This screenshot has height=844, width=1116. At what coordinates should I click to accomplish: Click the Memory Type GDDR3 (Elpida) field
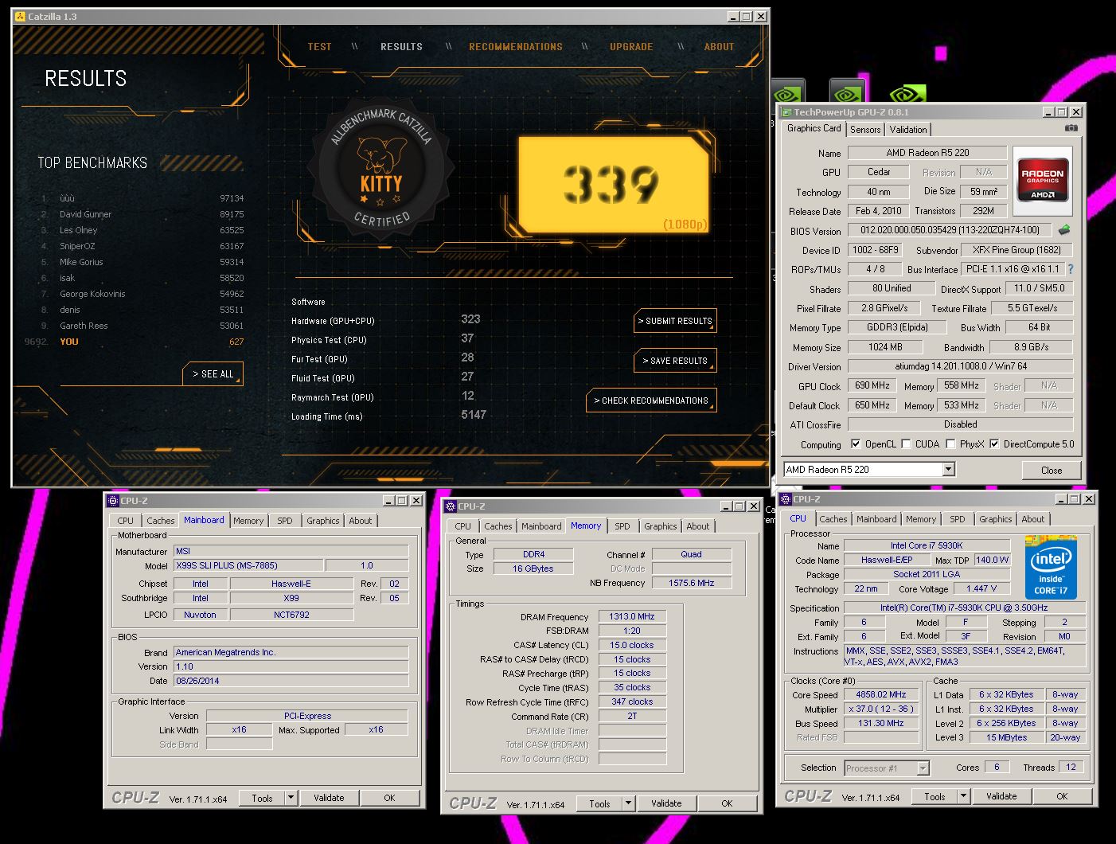[x=897, y=328]
